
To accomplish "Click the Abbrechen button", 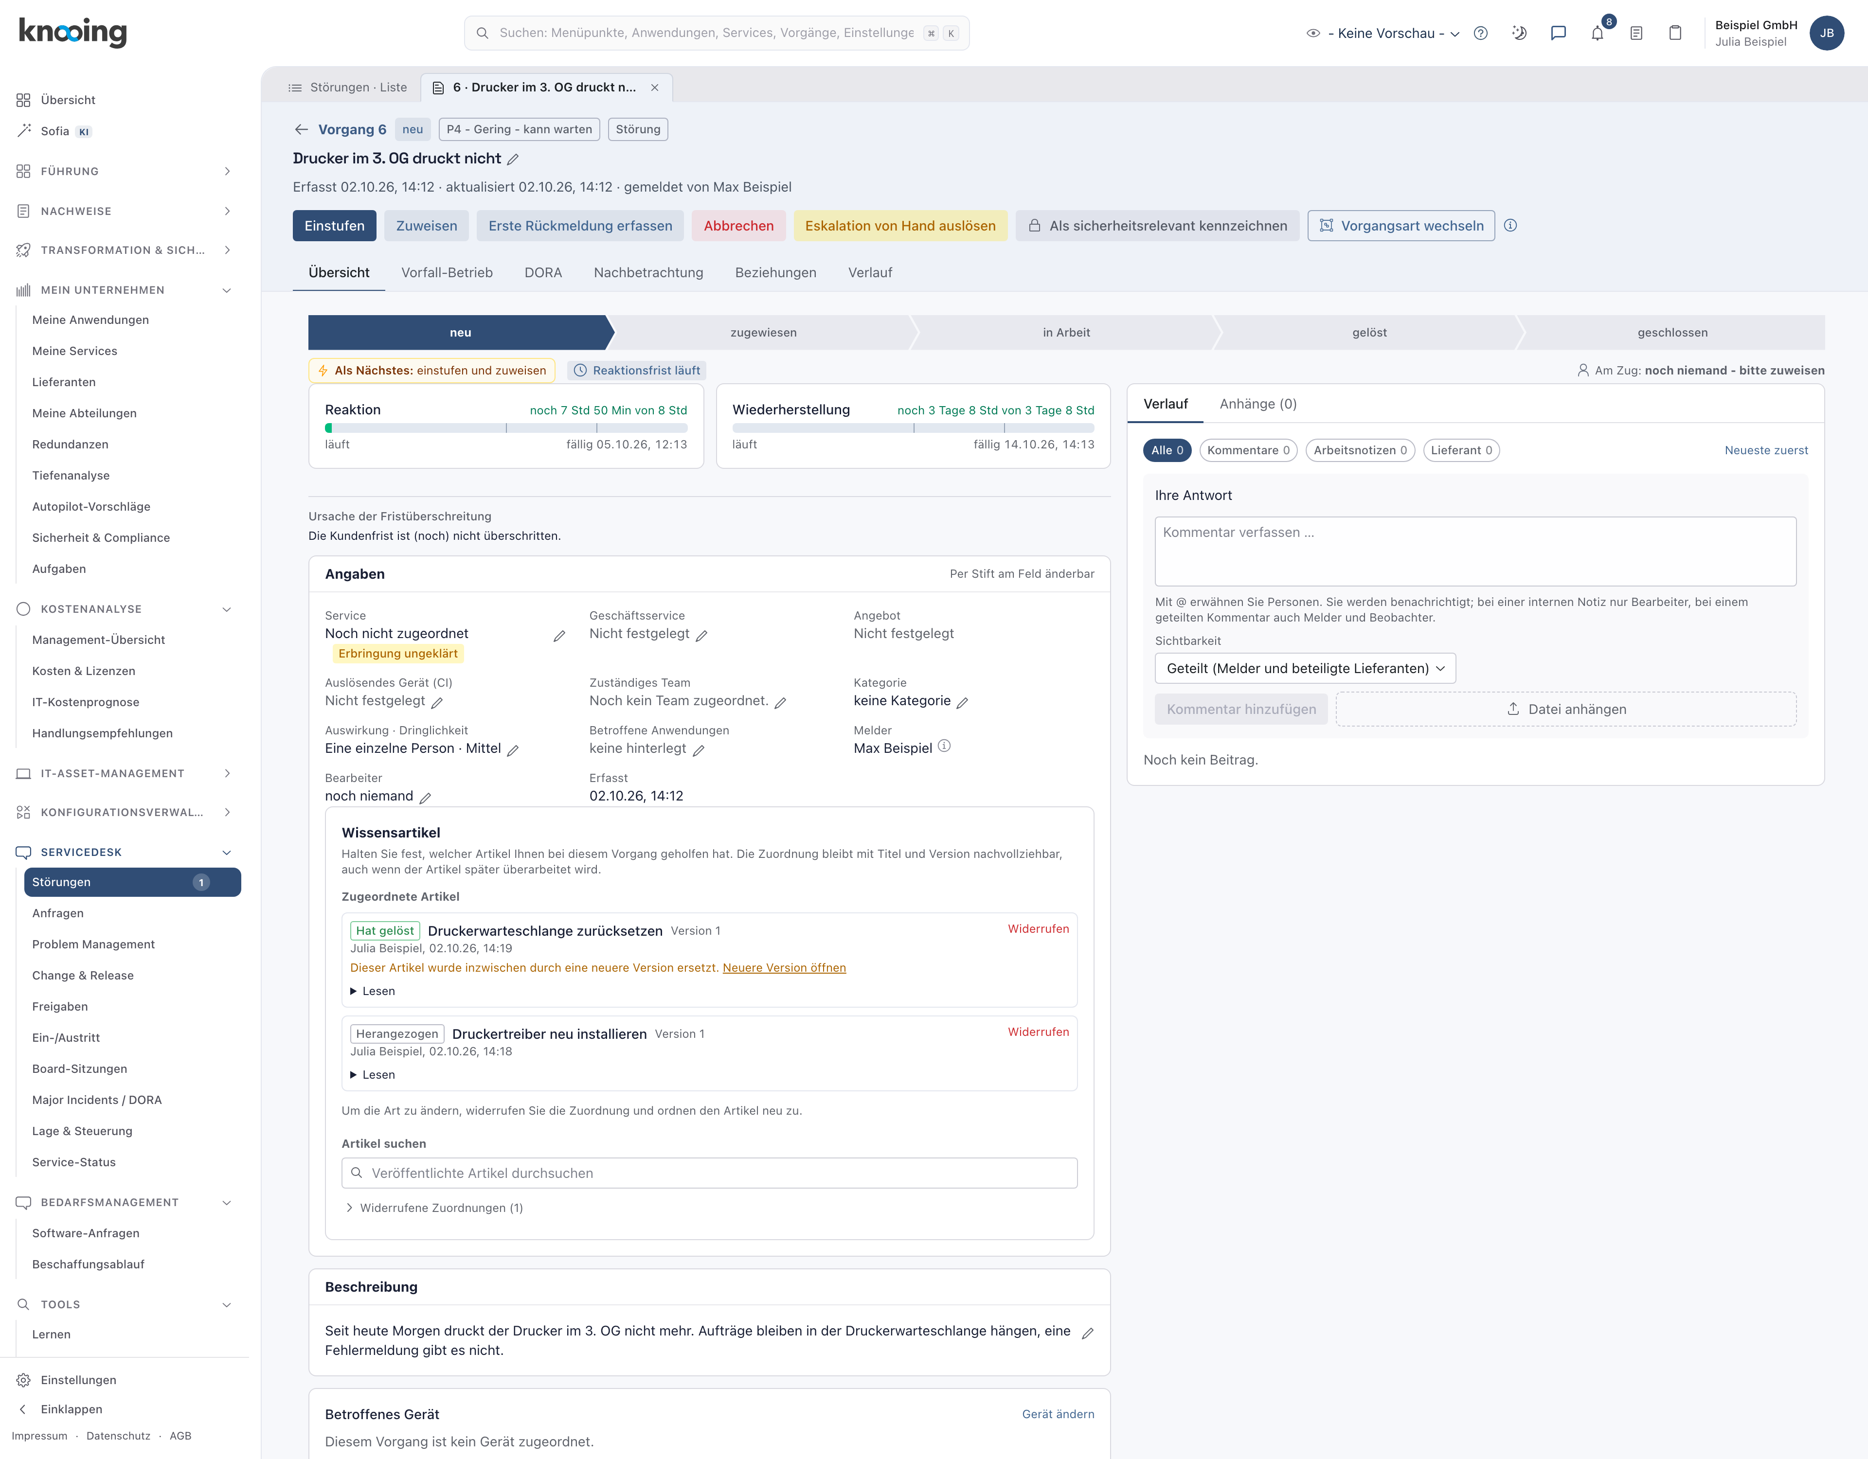I will point(738,226).
